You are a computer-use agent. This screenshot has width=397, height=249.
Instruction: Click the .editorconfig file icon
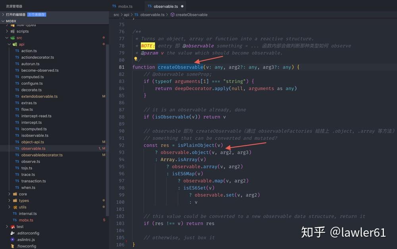[x=12, y=233]
